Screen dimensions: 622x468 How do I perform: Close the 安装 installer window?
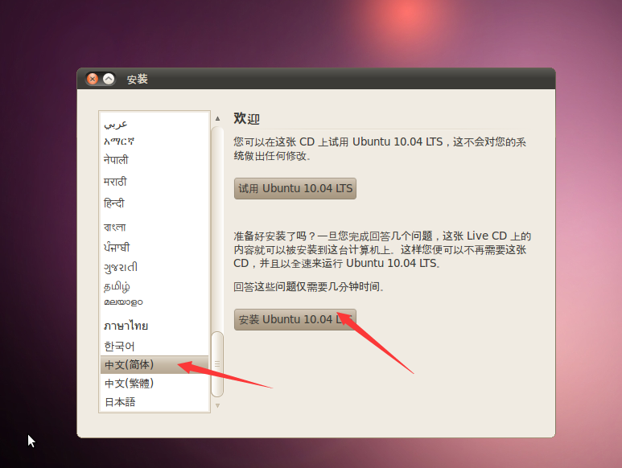click(x=93, y=80)
